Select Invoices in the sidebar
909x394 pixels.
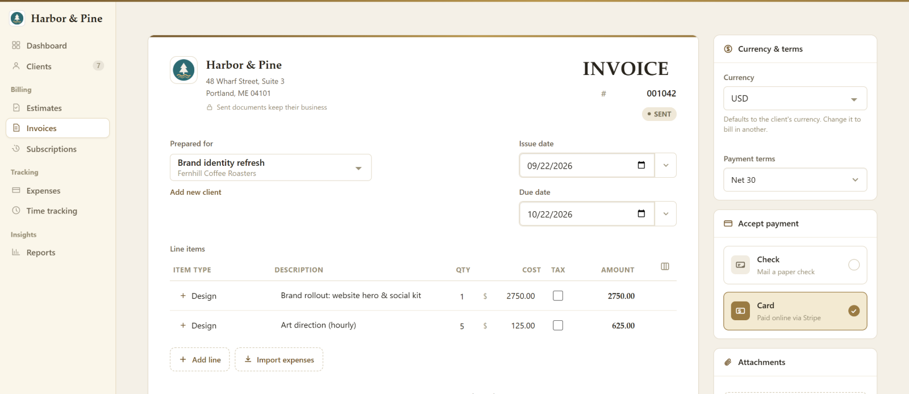click(57, 128)
